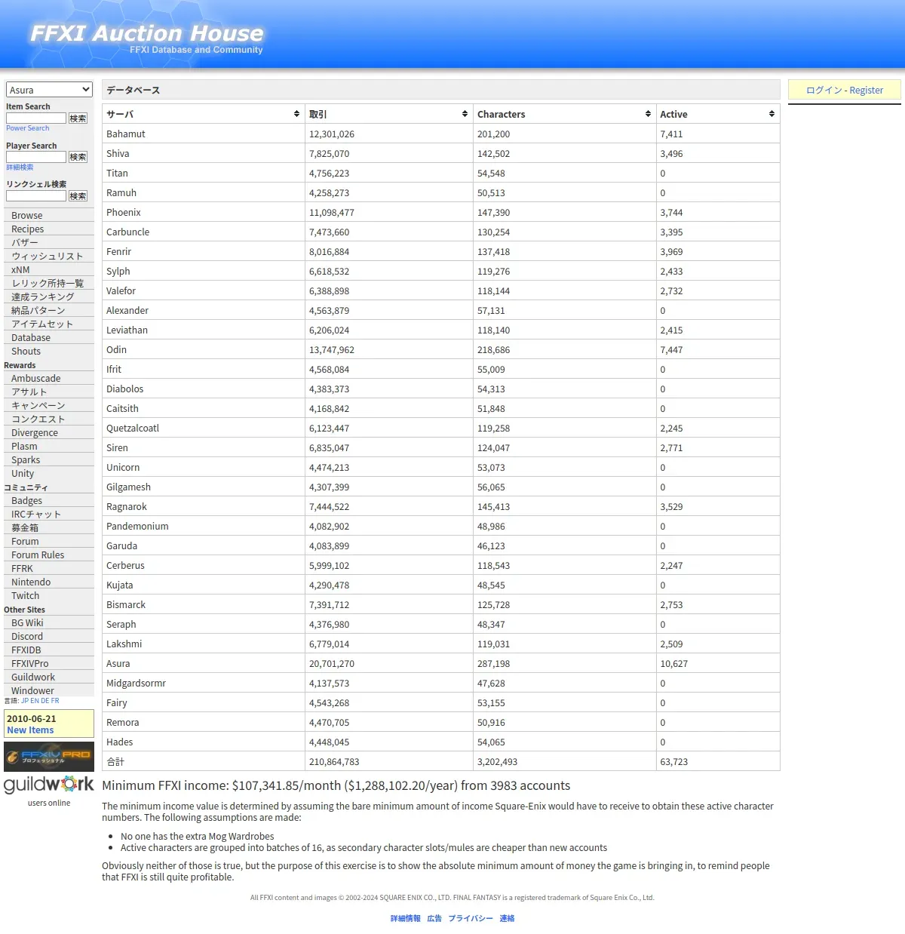This screenshot has height=934, width=905.
Task: Focus the Player Search input field
Action: 36,157
